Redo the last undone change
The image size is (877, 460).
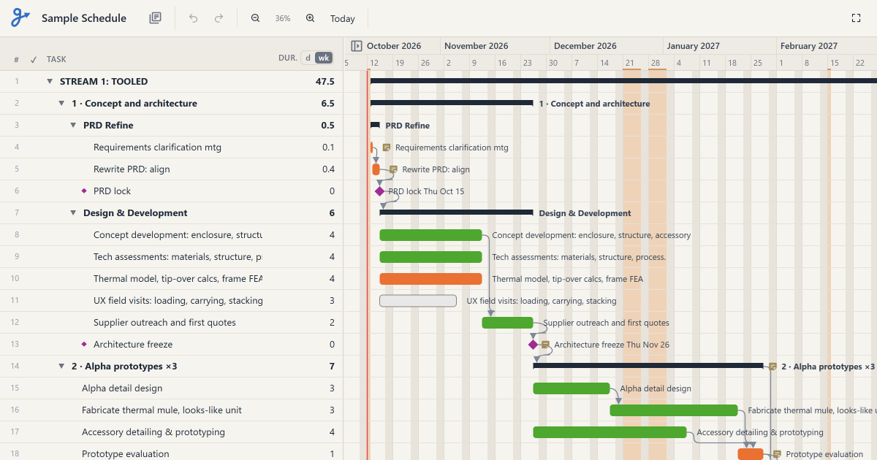(x=219, y=18)
